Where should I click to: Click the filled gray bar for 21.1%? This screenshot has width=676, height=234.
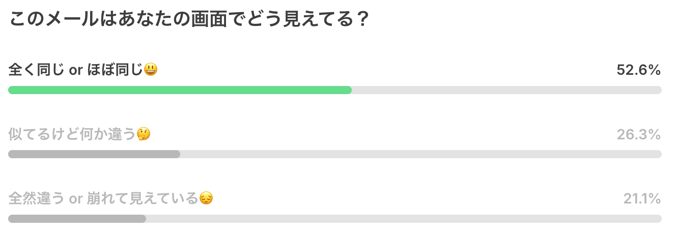77,219
